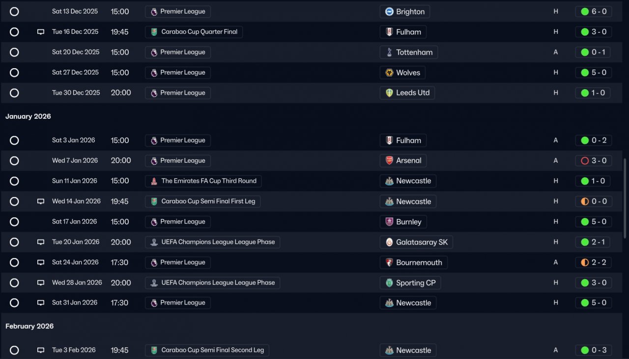This screenshot has width=629, height=359.
Task: Select the radio circle for 7 Jan Arsenal match
Action: click(x=14, y=161)
